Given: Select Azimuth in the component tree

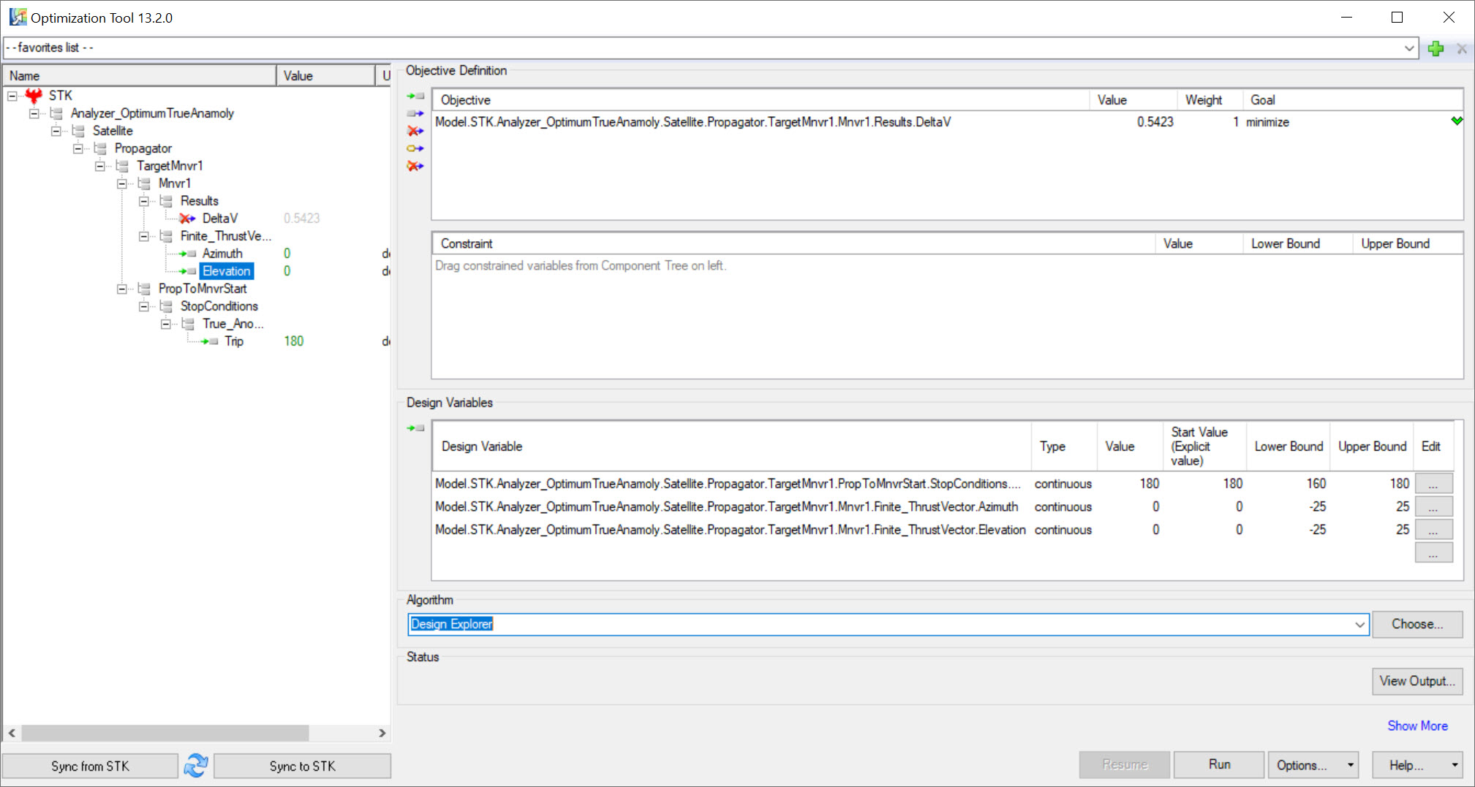Looking at the screenshot, I should (222, 254).
